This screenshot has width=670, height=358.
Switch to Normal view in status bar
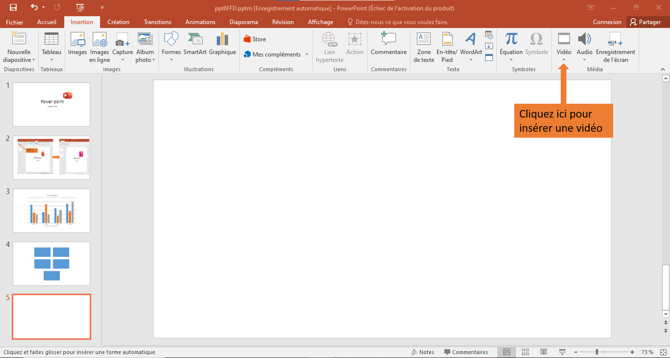click(x=507, y=352)
